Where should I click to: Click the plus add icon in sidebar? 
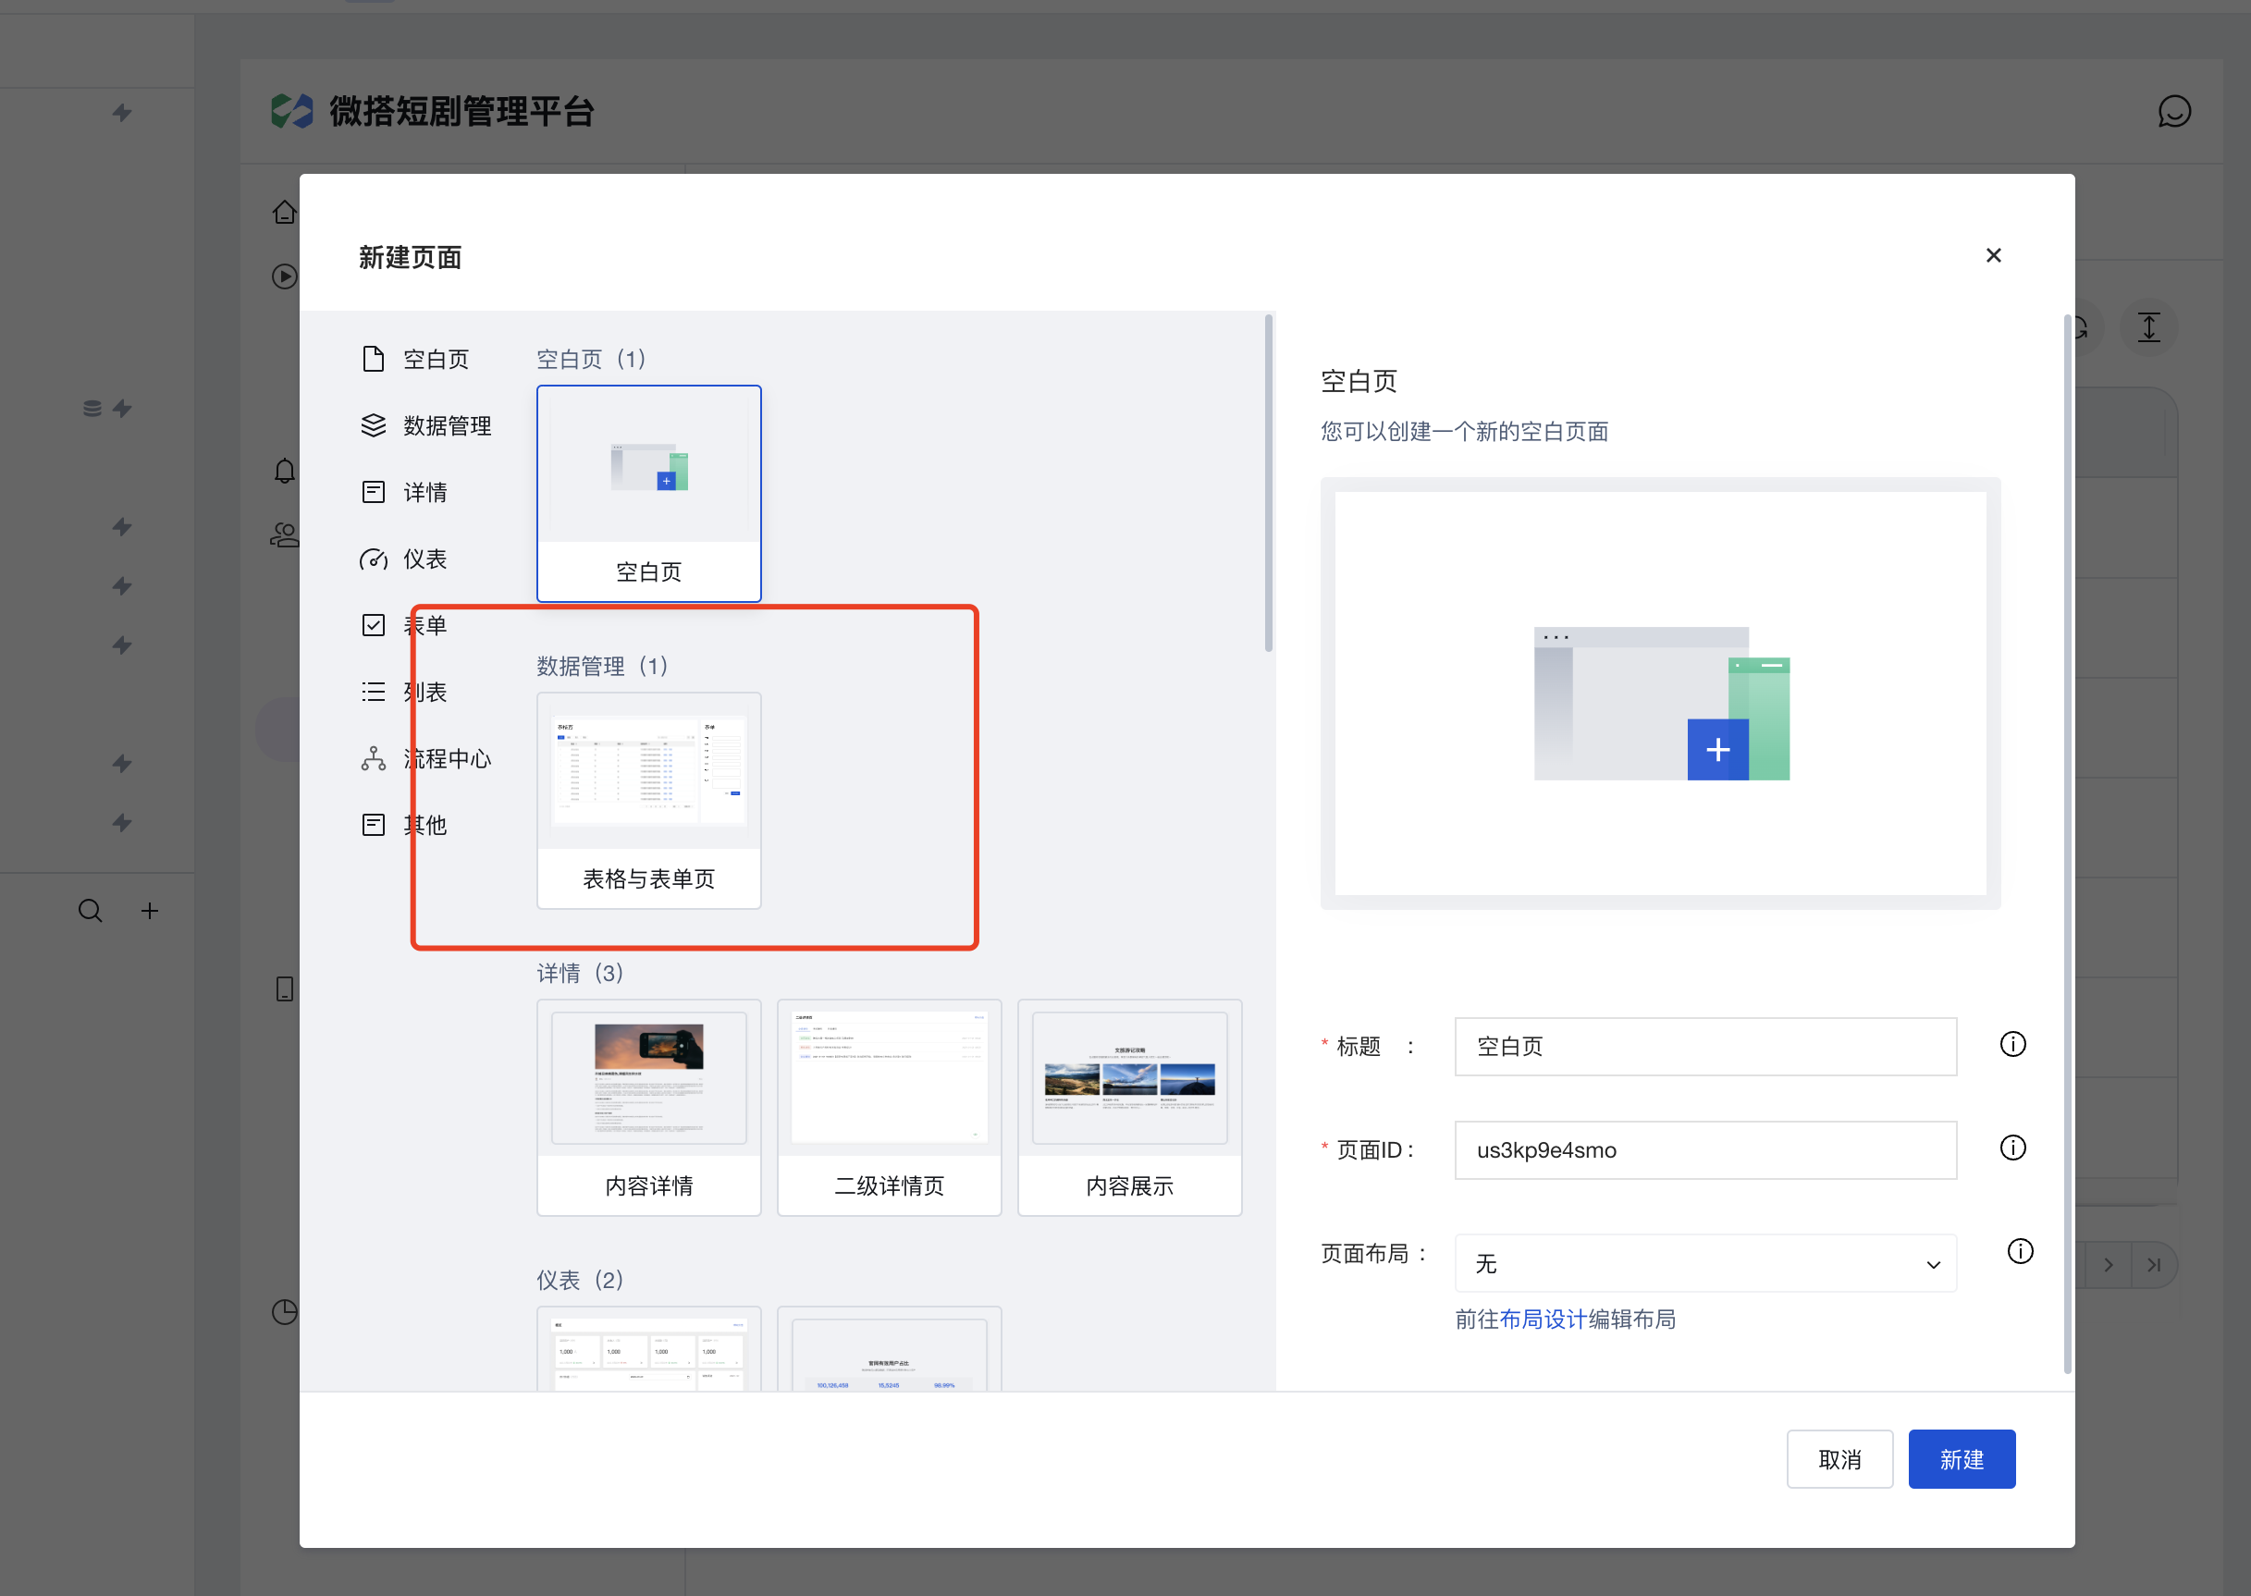coord(150,910)
